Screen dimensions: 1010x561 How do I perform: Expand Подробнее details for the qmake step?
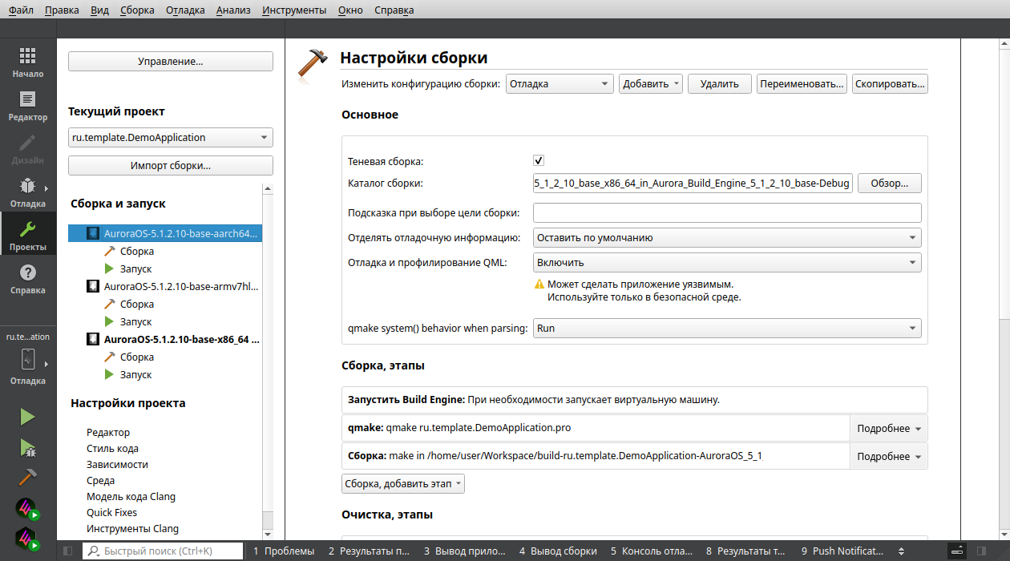pyautogui.click(x=888, y=429)
